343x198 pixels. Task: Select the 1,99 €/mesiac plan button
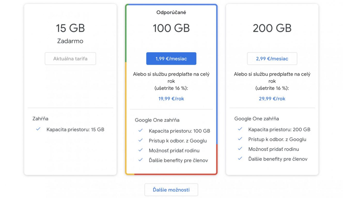(171, 59)
